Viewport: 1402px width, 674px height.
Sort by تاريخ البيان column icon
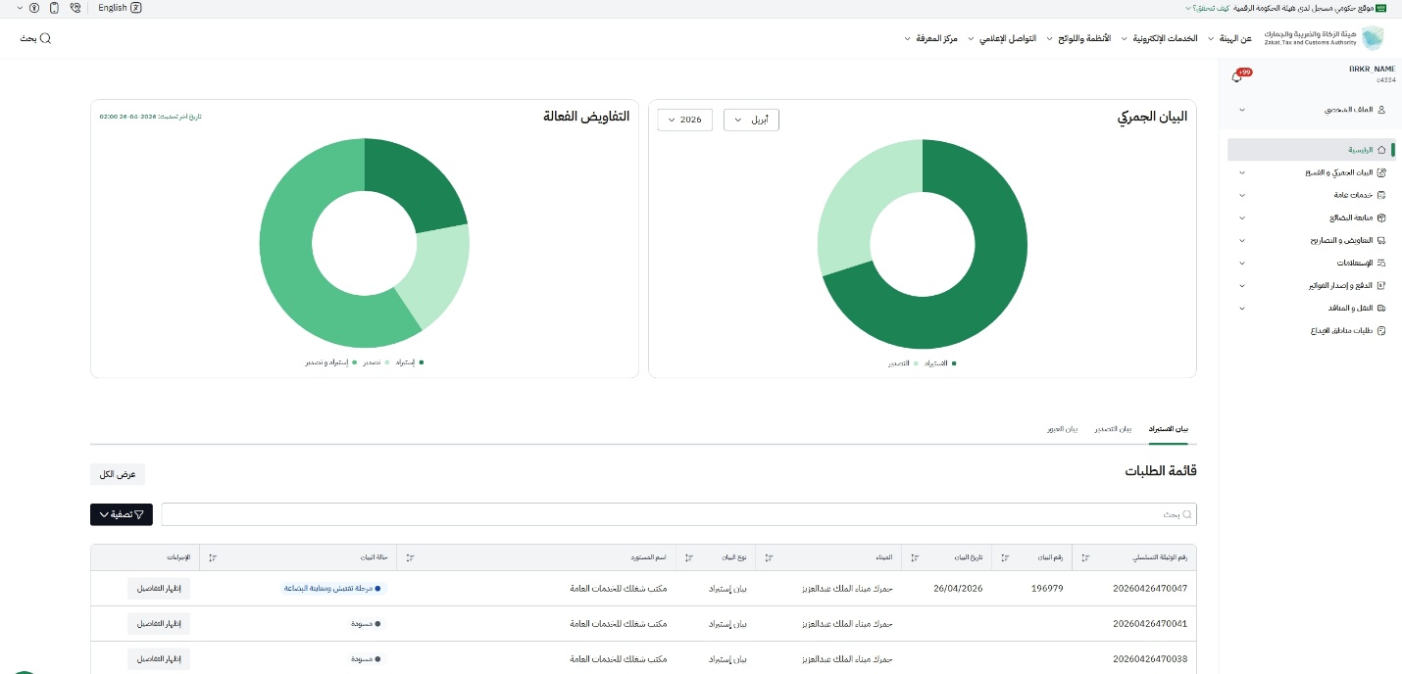[x=915, y=558]
